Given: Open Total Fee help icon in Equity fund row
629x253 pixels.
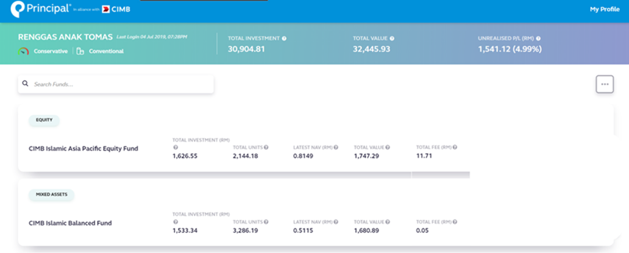Looking at the screenshot, I should click(455, 147).
